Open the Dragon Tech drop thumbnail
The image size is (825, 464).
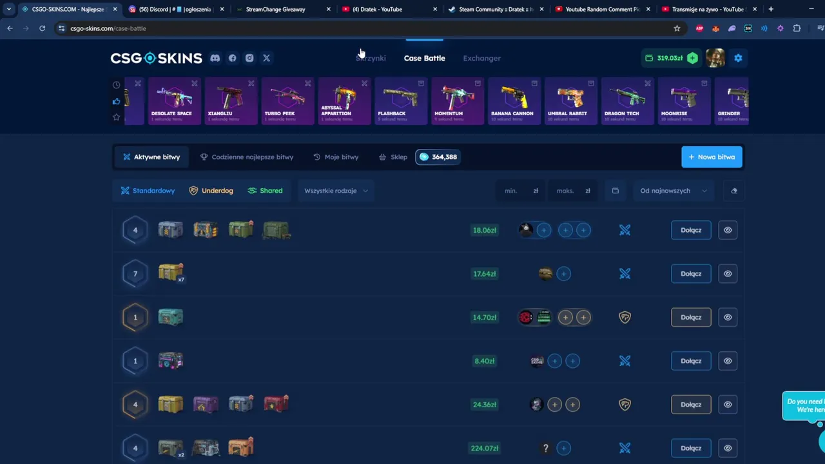pos(627,101)
